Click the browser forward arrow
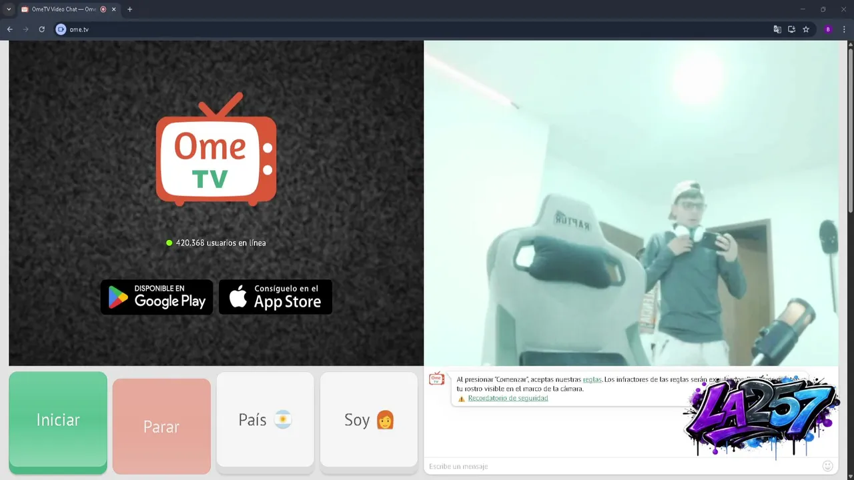The height and width of the screenshot is (480, 854). coord(26,29)
